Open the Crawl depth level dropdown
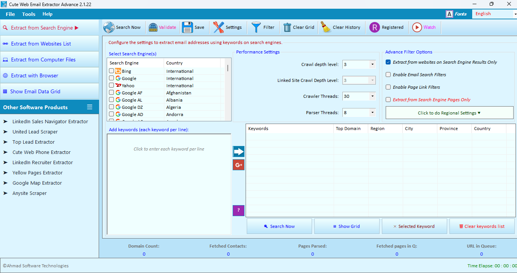The width and height of the screenshot is (517, 273). (x=372, y=64)
